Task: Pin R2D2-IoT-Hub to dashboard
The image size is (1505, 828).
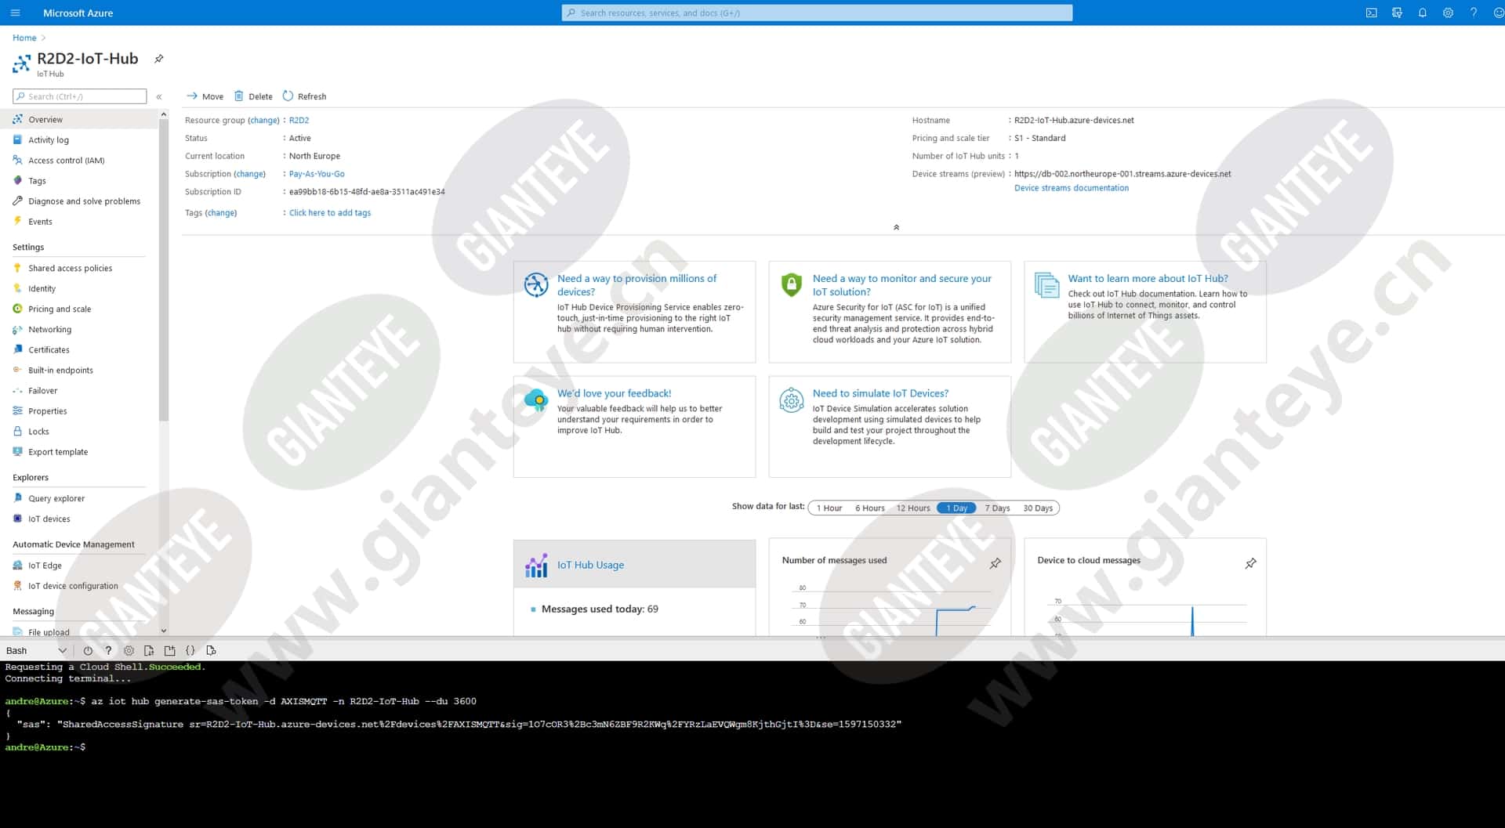Action: [159, 59]
